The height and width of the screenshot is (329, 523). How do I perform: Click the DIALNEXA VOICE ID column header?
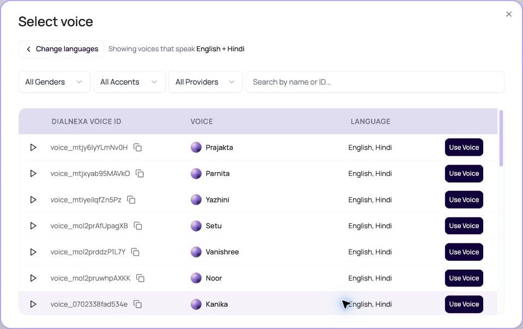pyautogui.click(x=87, y=121)
